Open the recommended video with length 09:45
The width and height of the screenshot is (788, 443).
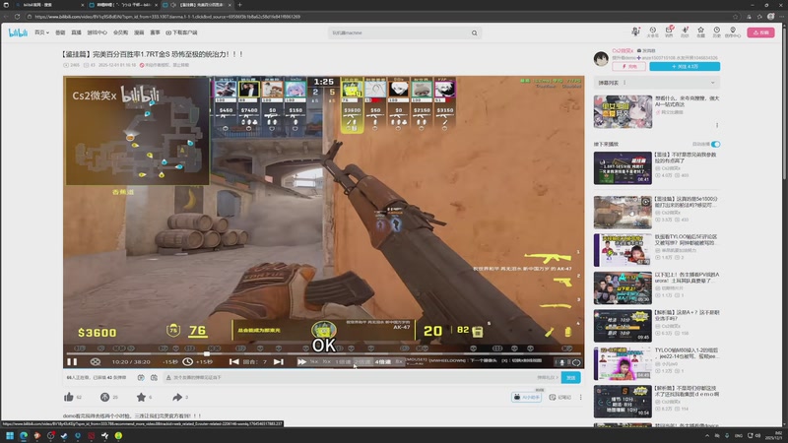tap(623, 326)
